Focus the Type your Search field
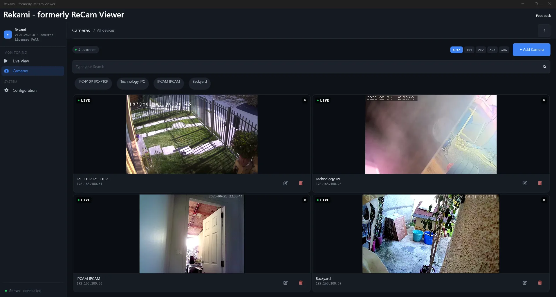This screenshot has width=556, height=297. [x=311, y=67]
